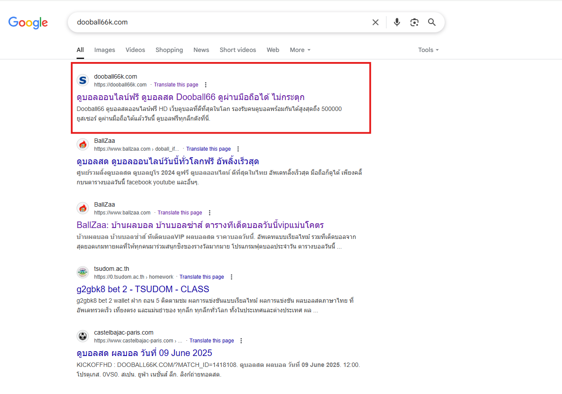Click the first BallZaa result favicon
562x394 pixels.
click(83, 145)
